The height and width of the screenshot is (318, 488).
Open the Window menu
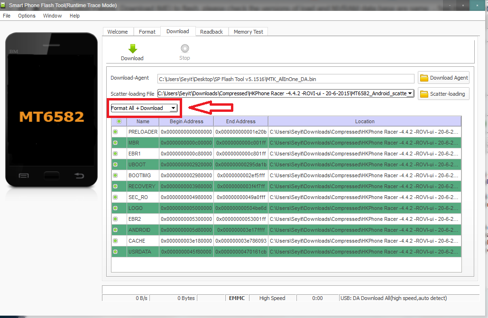pyautogui.click(x=52, y=16)
